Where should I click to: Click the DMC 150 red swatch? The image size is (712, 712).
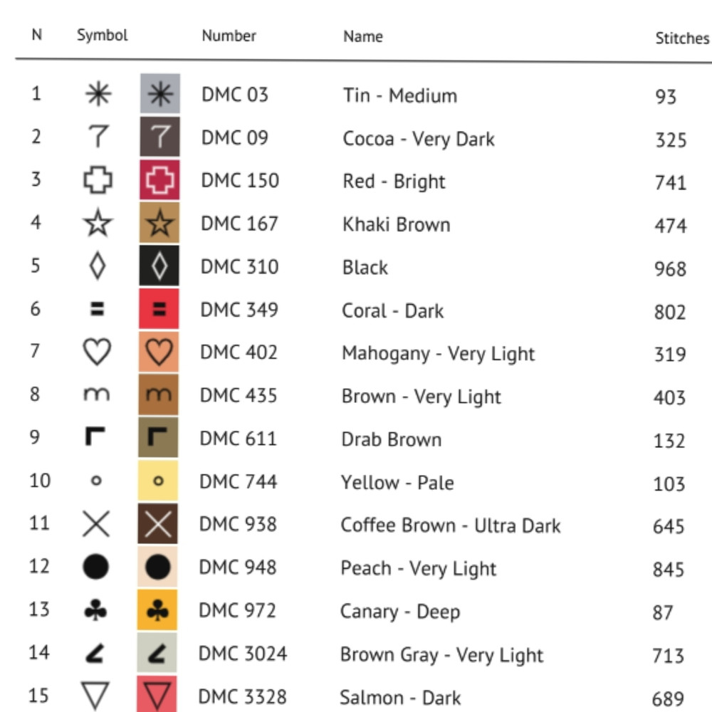159,180
